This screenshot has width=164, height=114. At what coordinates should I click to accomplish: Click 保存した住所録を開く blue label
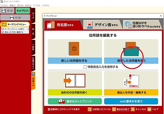[x=131, y=61]
